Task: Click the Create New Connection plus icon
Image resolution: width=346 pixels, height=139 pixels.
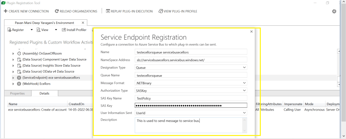Action: pos(5,11)
